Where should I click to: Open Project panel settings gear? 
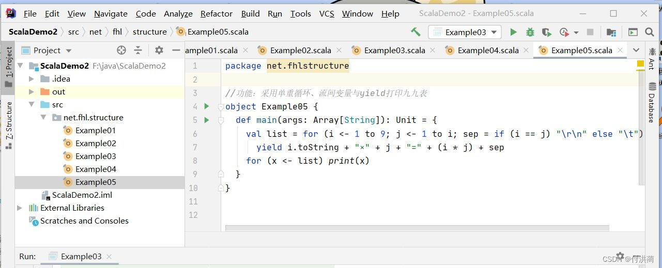click(x=159, y=50)
